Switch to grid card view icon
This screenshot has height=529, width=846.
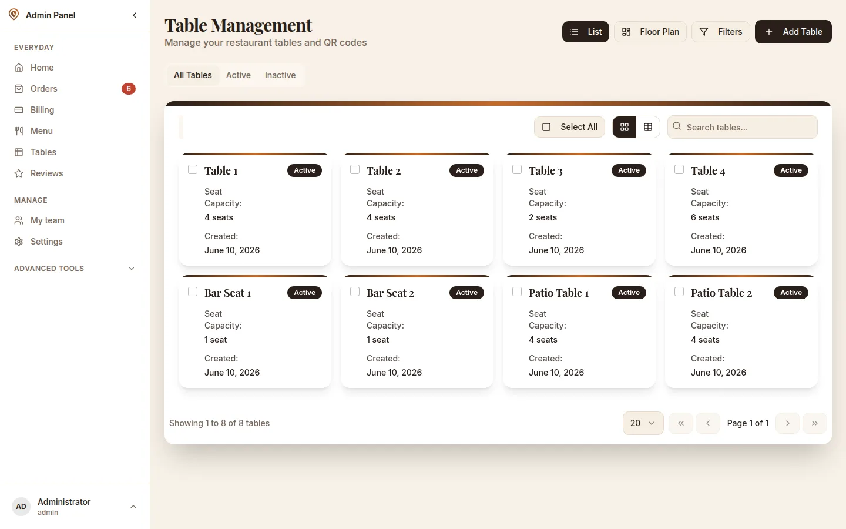click(625, 127)
